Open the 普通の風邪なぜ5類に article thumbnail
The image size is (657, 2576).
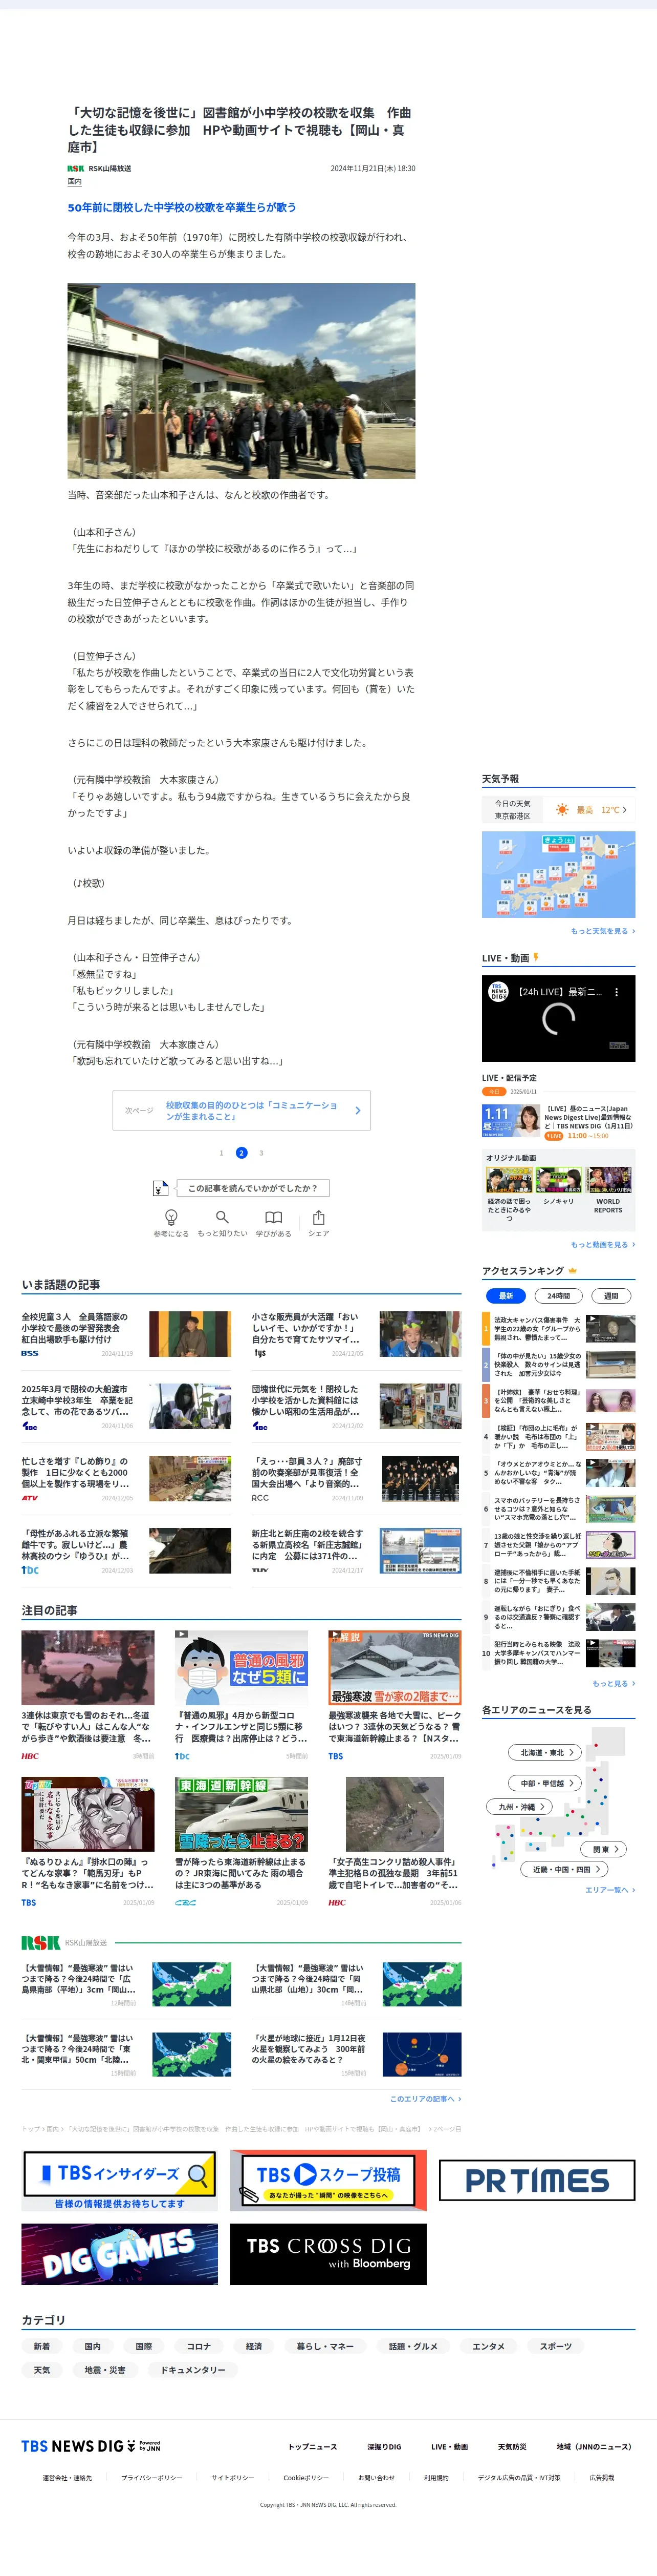(x=242, y=1667)
